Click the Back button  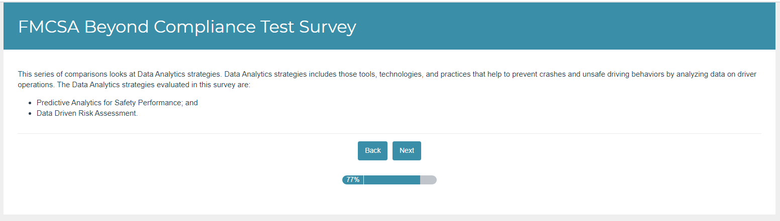point(372,151)
